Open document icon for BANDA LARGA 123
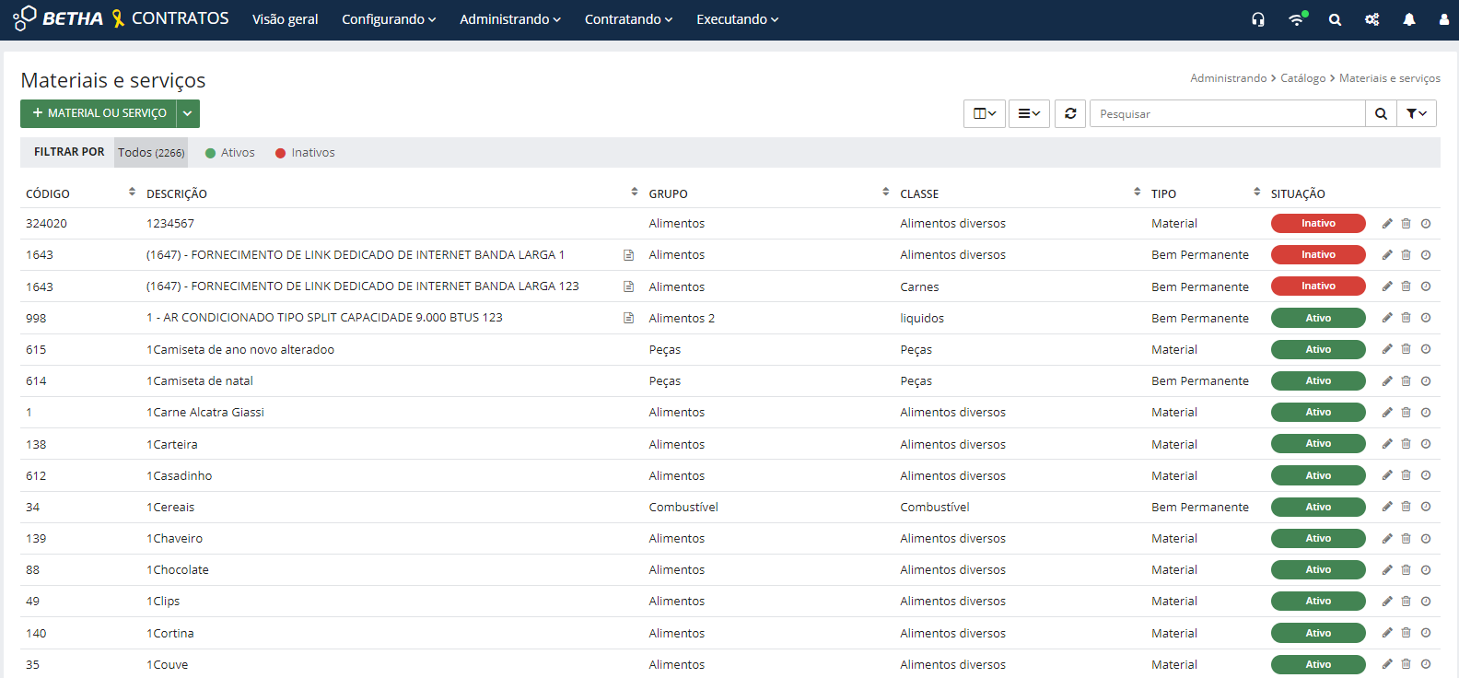The image size is (1459, 678). click(x=629, y=286)
